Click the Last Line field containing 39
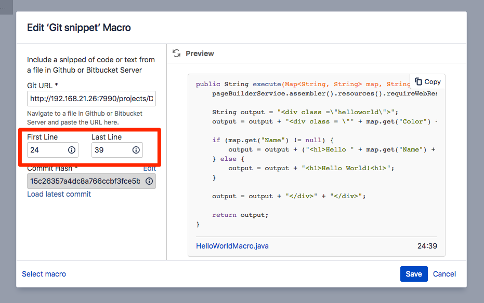484x303 pixels. click(110, 150)
